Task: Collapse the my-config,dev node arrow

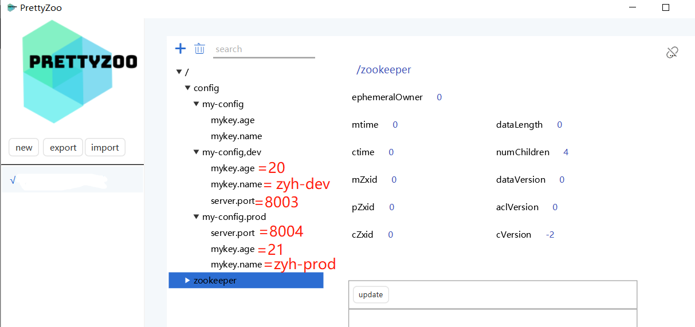Action: [x=196, y=152]
